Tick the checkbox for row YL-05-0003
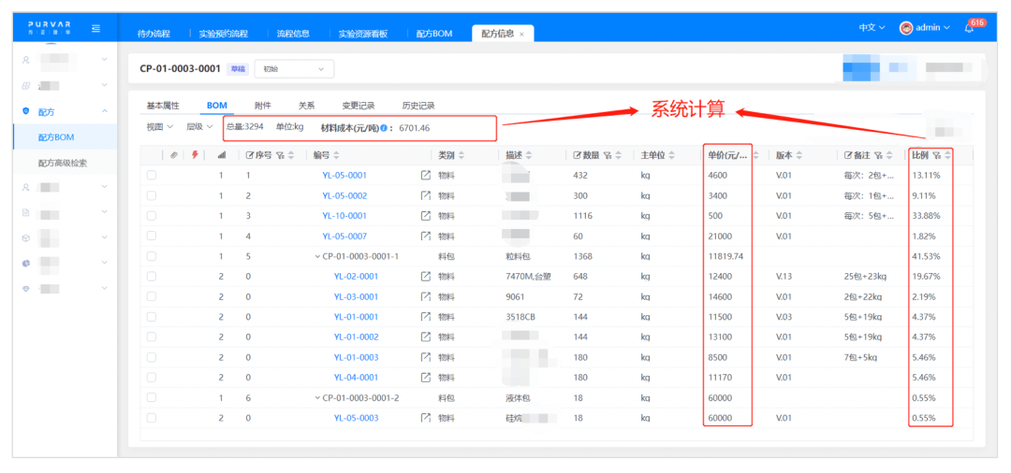1011x473 pixels. click(152, 418)
